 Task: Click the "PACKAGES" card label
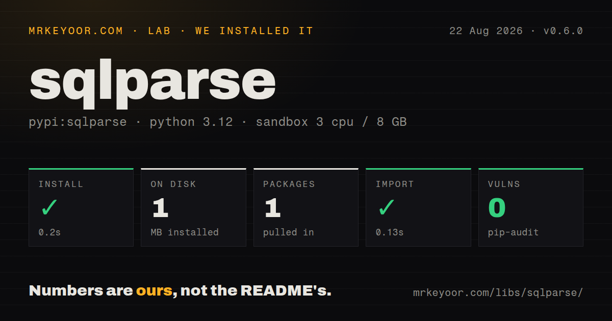[x=289, y=184]
